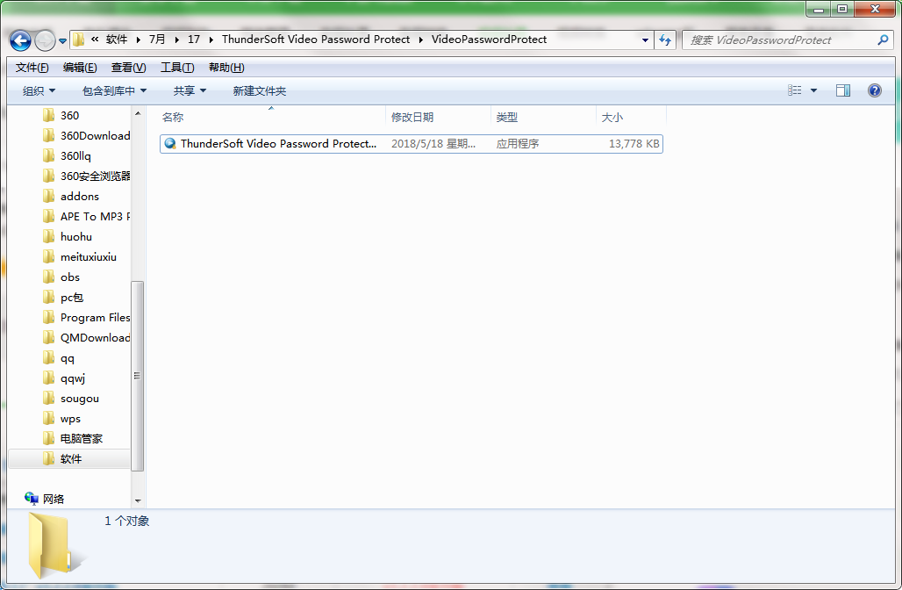Click the search magnifier icon

point(883,40)
